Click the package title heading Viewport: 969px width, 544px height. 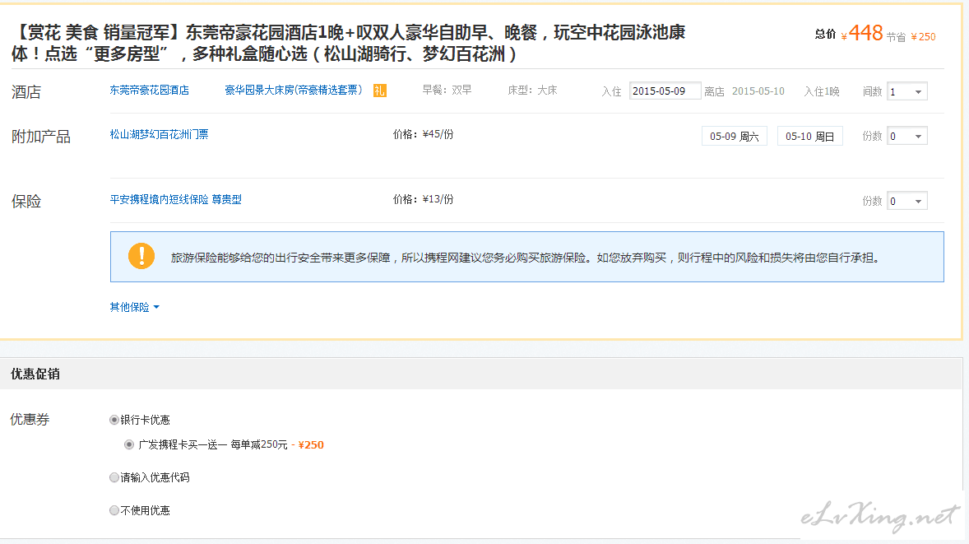pos(349,44)
